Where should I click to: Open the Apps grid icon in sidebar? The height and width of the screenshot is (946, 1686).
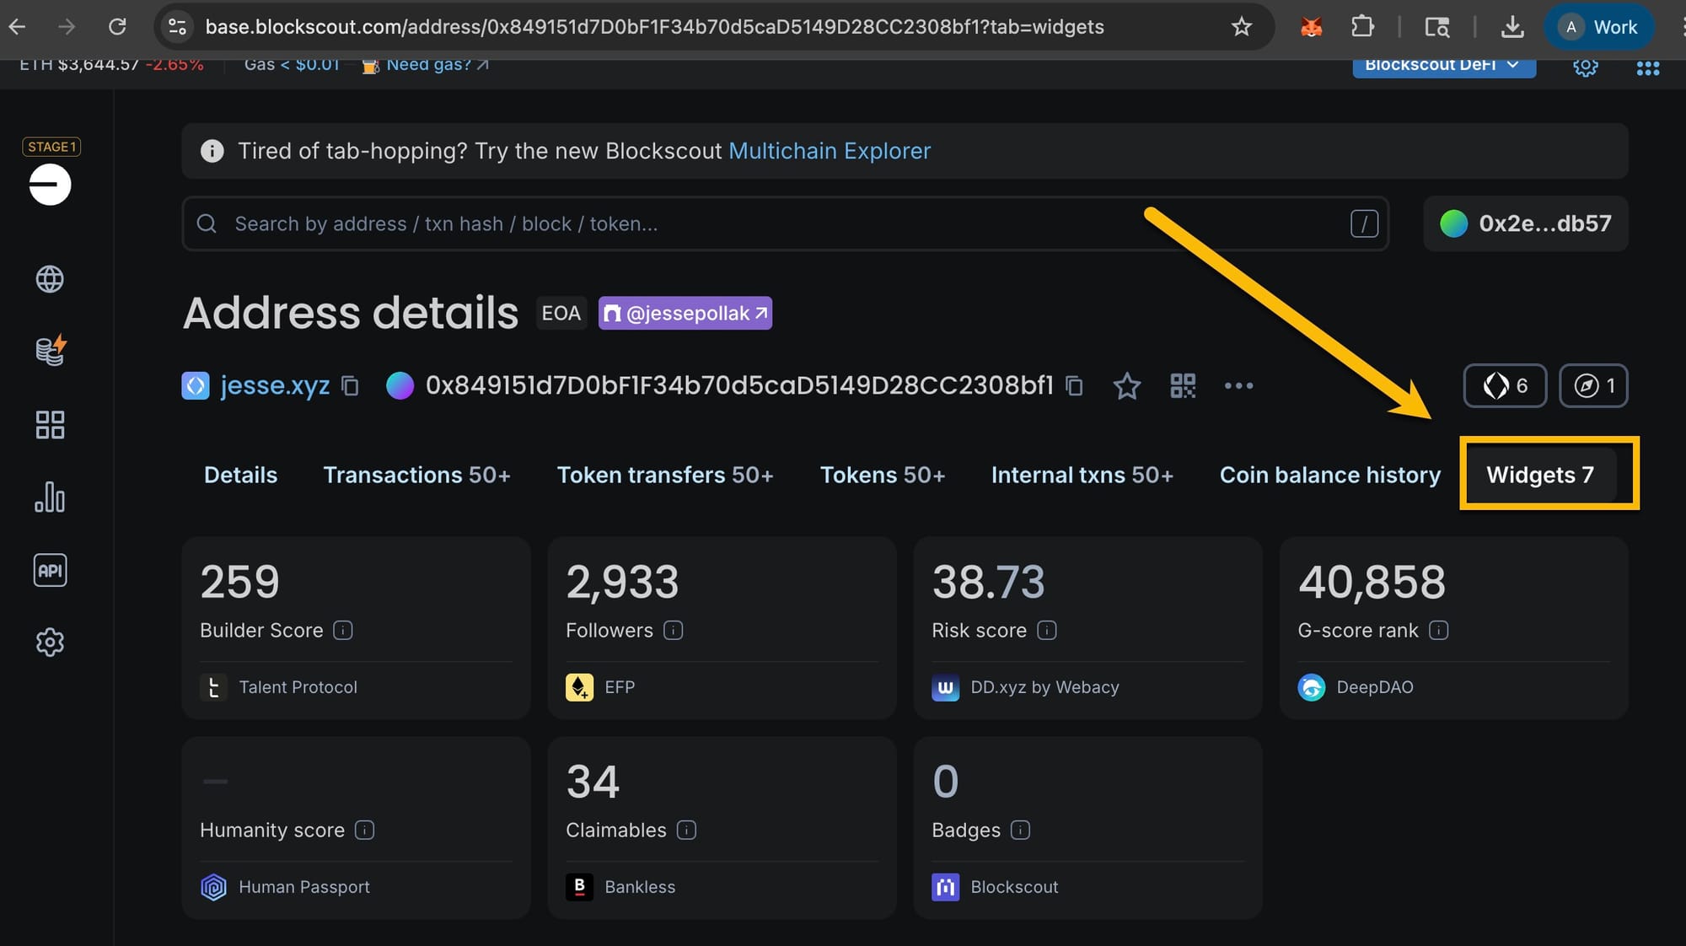point(50,424)
